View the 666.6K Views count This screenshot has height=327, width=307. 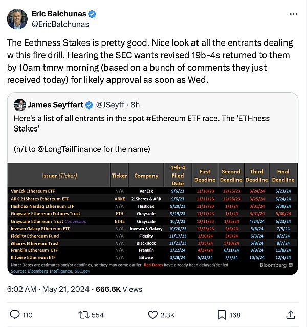pyautogui.click(x=119, y=289)
